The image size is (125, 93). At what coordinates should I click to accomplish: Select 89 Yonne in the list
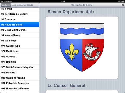(20, 10)
